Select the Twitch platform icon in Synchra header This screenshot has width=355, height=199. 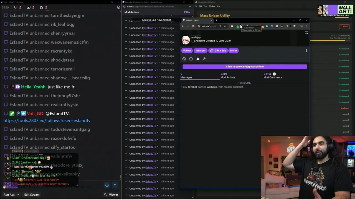pyautogui.click(x=16, y=7)
